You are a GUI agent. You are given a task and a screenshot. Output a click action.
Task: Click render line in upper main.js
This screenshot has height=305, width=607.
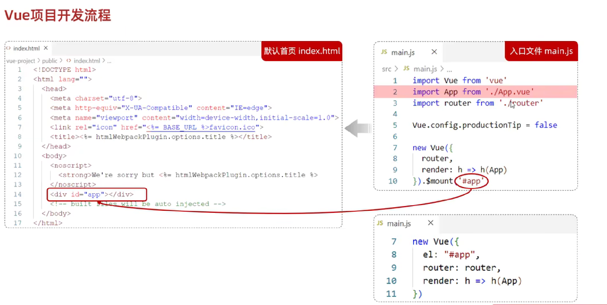coord(464,170)
